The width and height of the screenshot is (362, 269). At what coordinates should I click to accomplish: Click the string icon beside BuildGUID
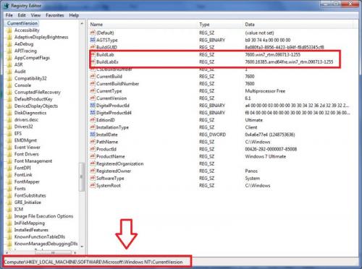(x=93, y=47)
